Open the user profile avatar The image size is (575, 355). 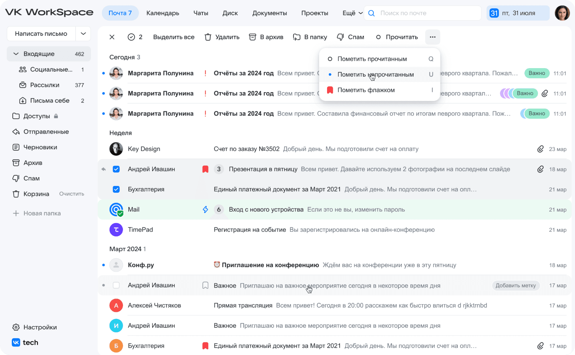(562, 13)
